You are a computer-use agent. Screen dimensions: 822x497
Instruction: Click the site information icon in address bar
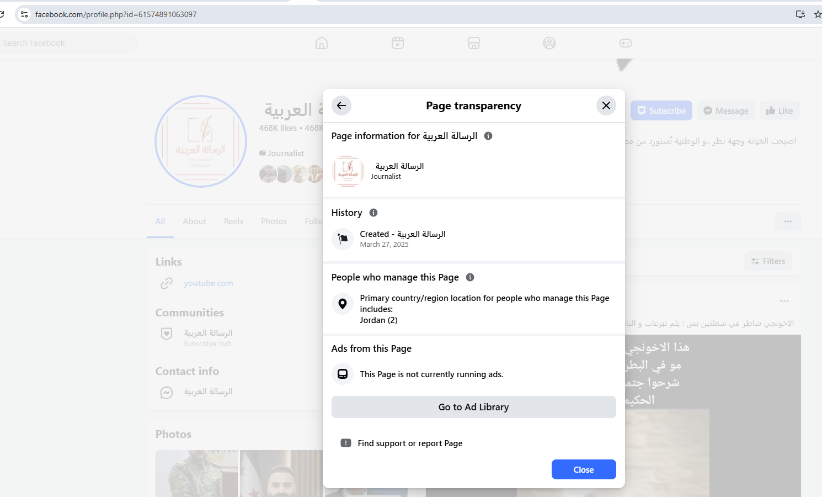click(24, 14)
